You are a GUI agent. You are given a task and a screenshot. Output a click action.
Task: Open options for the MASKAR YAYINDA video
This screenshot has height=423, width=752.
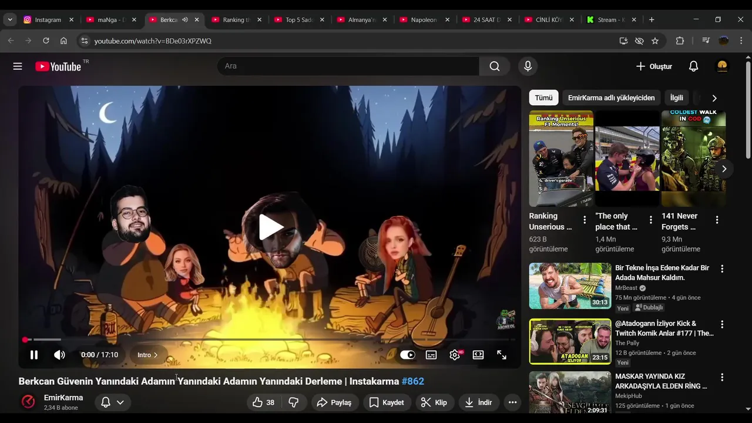[x=722, y=377]
